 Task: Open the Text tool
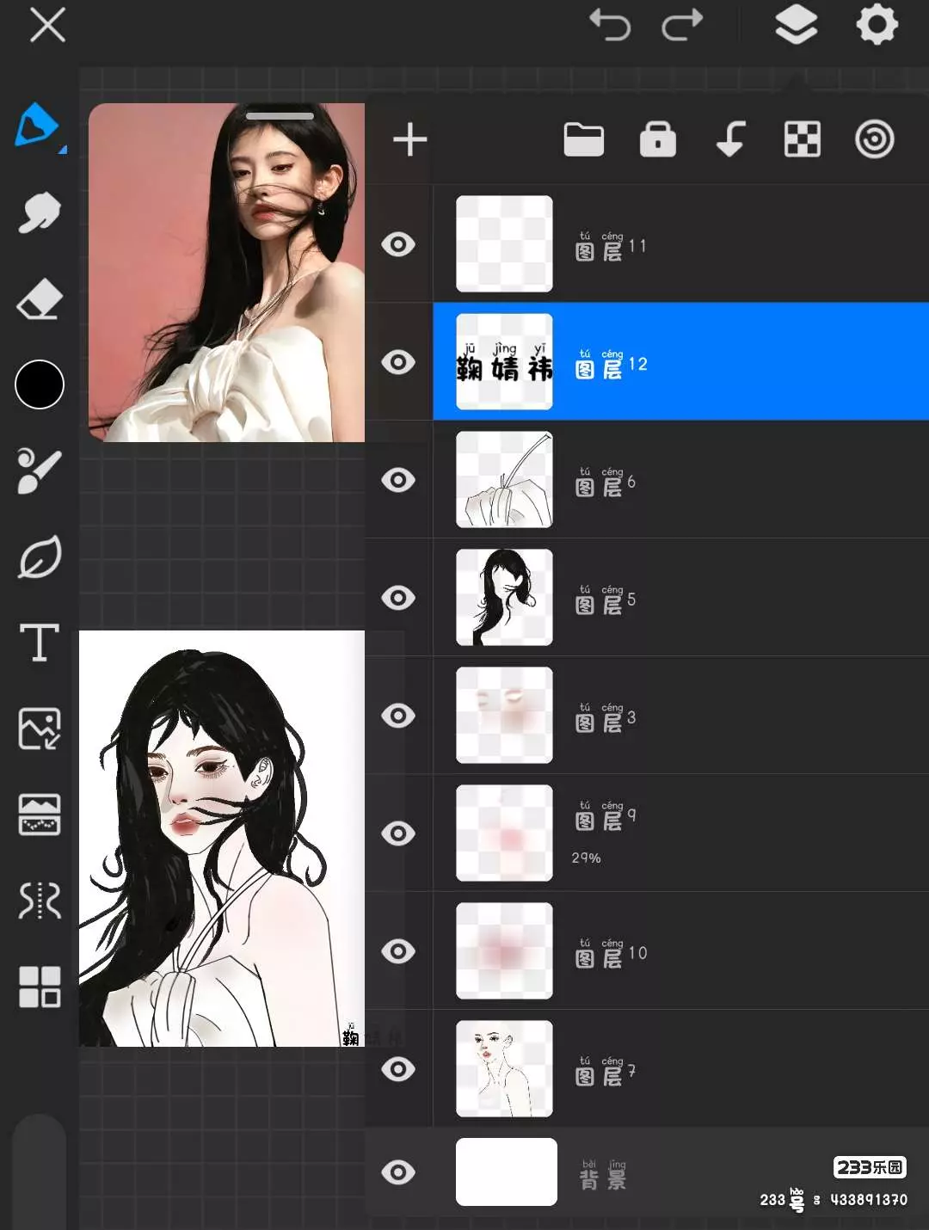point(40,643)
